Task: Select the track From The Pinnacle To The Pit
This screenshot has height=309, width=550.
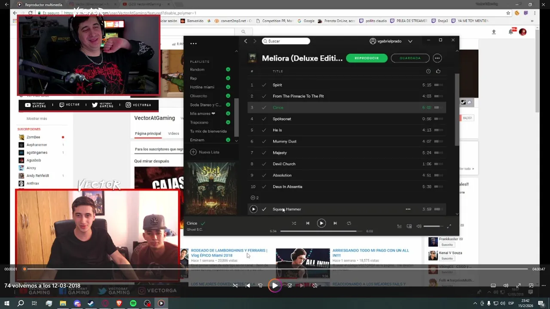Action: 298,96
